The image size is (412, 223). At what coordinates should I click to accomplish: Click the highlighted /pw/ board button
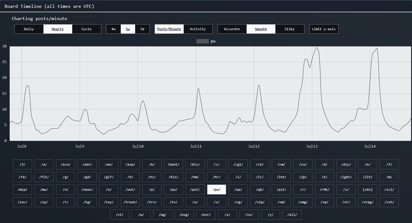tap(217, 190)
